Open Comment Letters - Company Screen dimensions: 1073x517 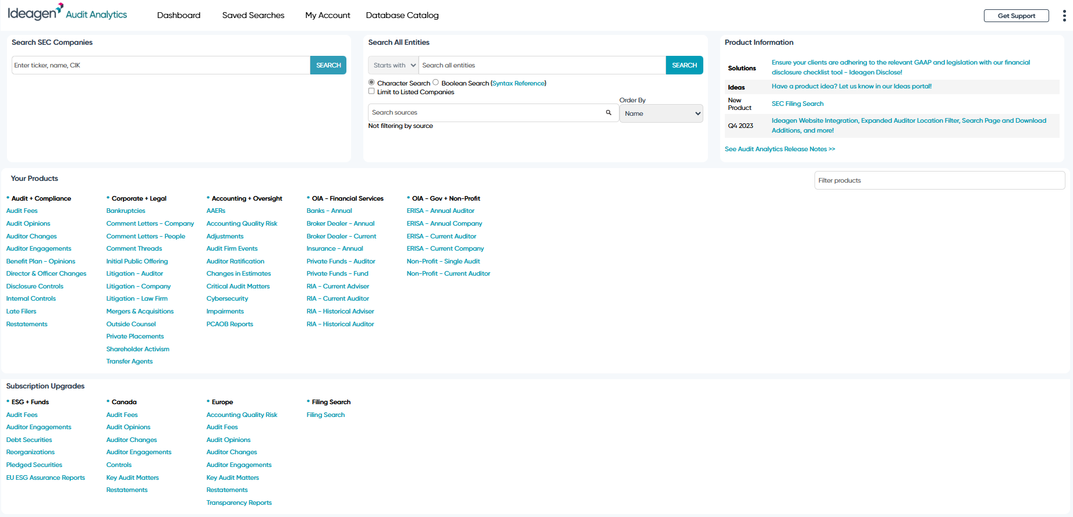pyautogui.click(x=150, y=223)
